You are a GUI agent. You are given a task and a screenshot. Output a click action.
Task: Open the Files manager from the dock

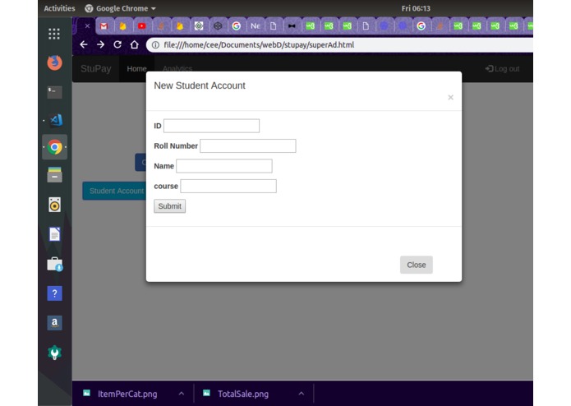pyautogui.click(x=54, y=175)
